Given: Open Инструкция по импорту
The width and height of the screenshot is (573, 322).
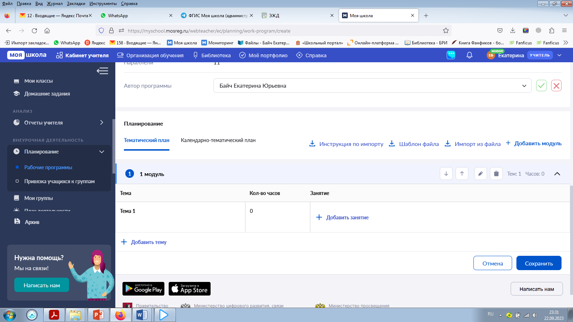Looking at the screenshot, I should pos(346,143).
